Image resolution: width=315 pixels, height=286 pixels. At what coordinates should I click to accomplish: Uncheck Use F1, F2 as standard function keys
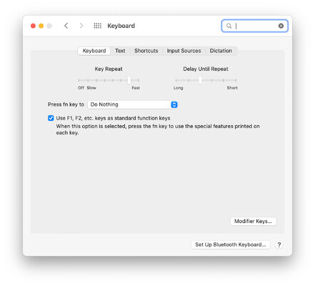coord(51,118)
